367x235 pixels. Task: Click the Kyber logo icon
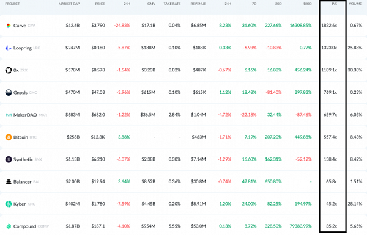tap(9, 204)
